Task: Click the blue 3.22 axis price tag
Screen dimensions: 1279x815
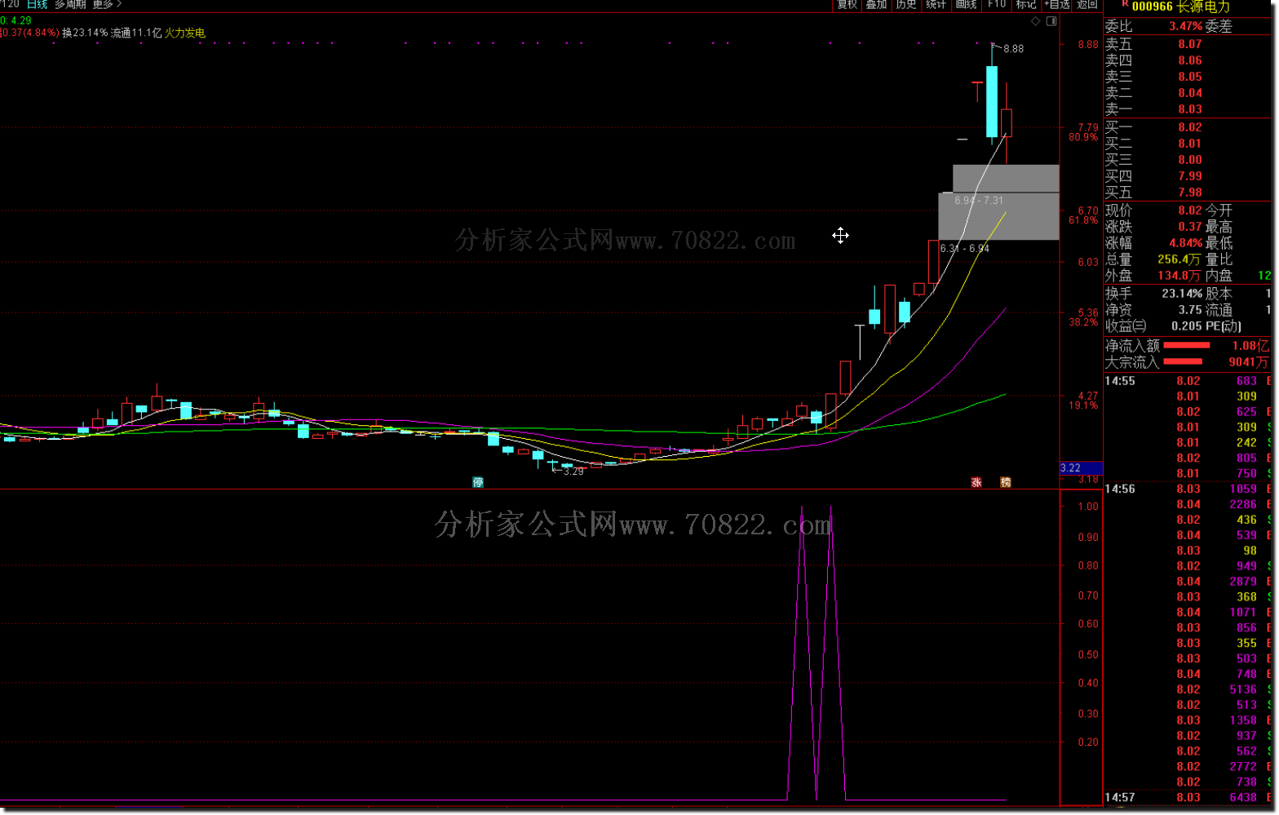Action: click(x=1081, y=468)
